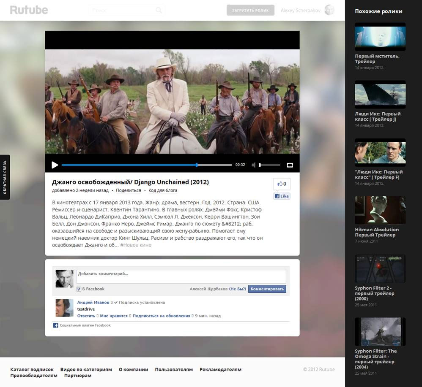This screenshot has height=387, width=422.
Task: Open Первый мститель. Трейлер thumbnail
Action: coord(380,37)
